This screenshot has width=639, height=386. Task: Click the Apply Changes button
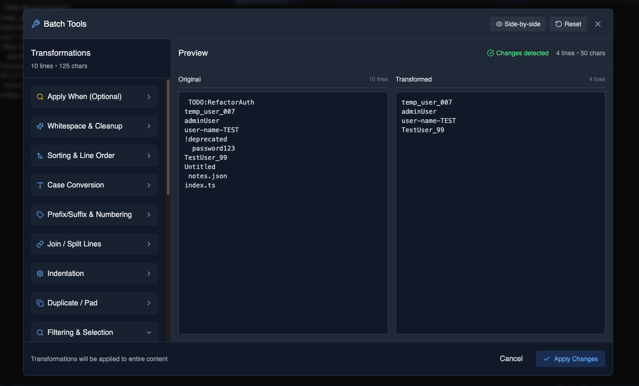[570, 359]
